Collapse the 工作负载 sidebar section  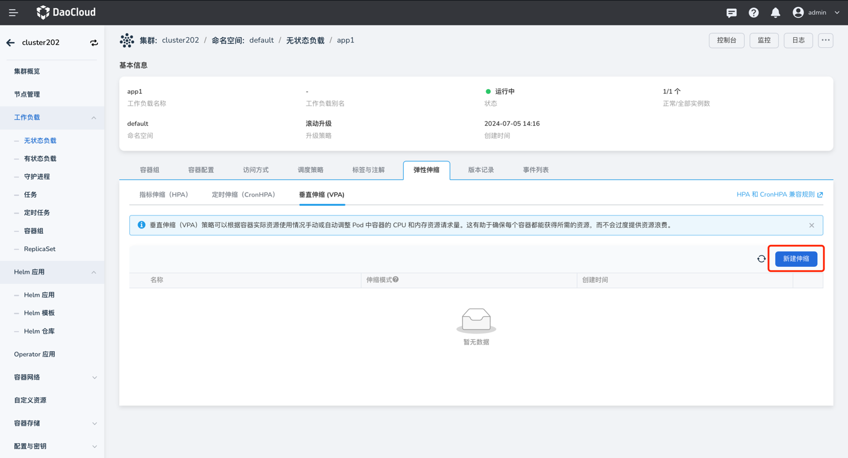click(x=94, y=117)
